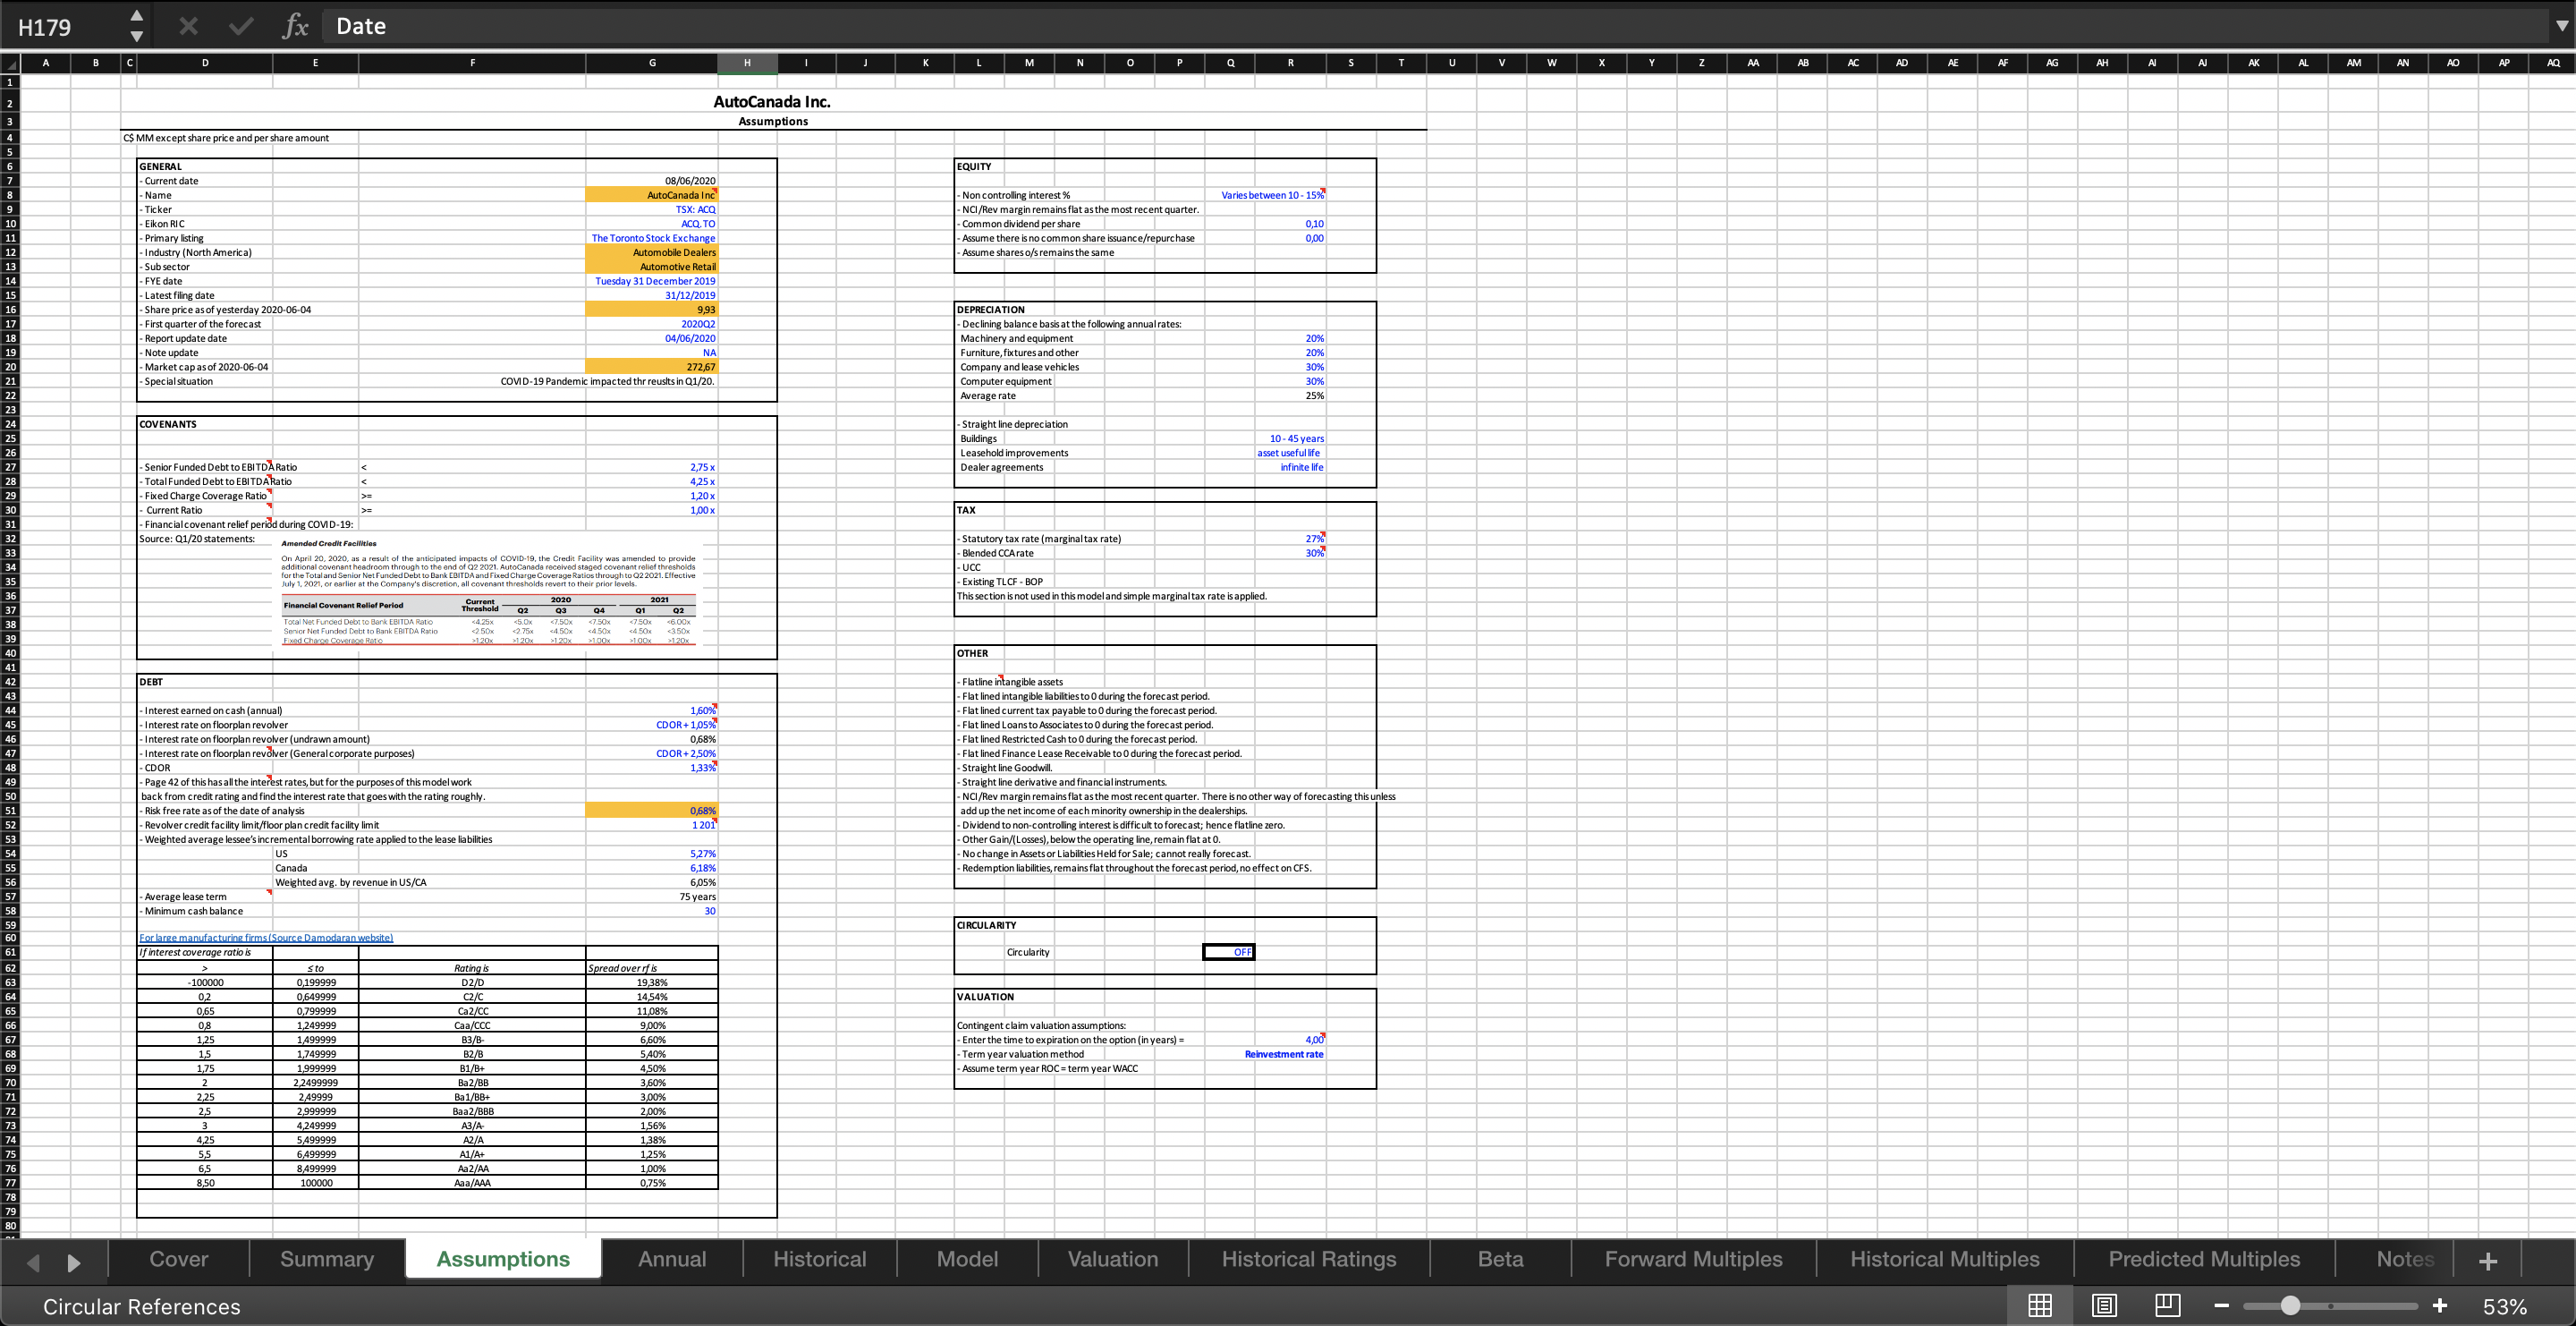Switch to Page Break Preview icon
The height and width of the screenshot is (1326, 2576).
[2167, 1306]
